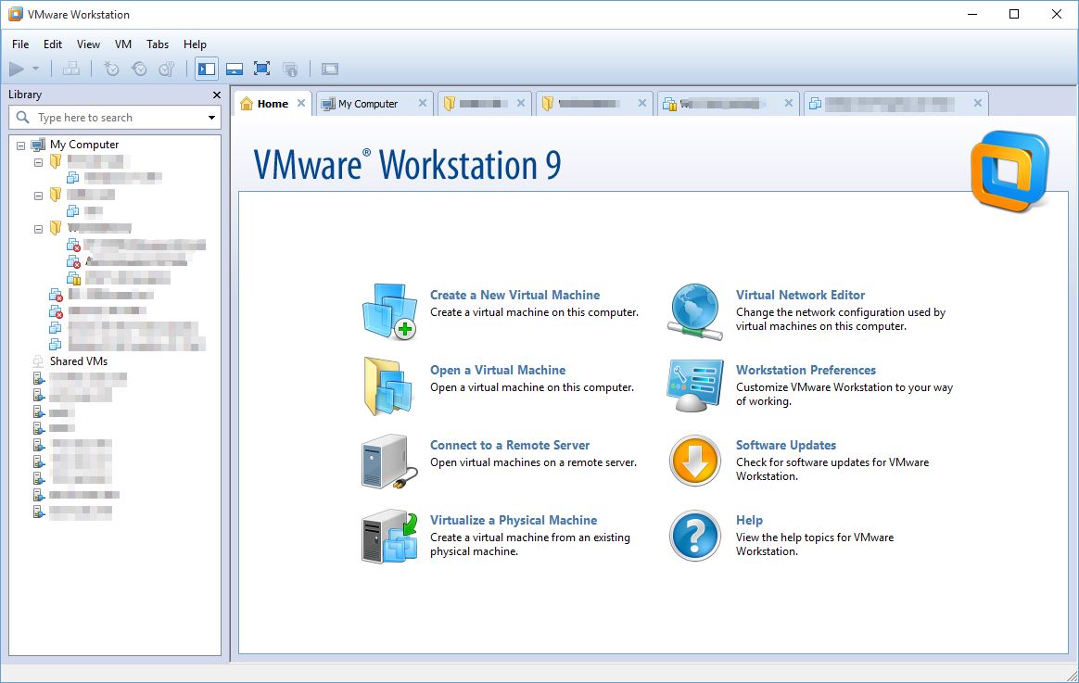Click the house icon on Home tab

pos(247,104)
